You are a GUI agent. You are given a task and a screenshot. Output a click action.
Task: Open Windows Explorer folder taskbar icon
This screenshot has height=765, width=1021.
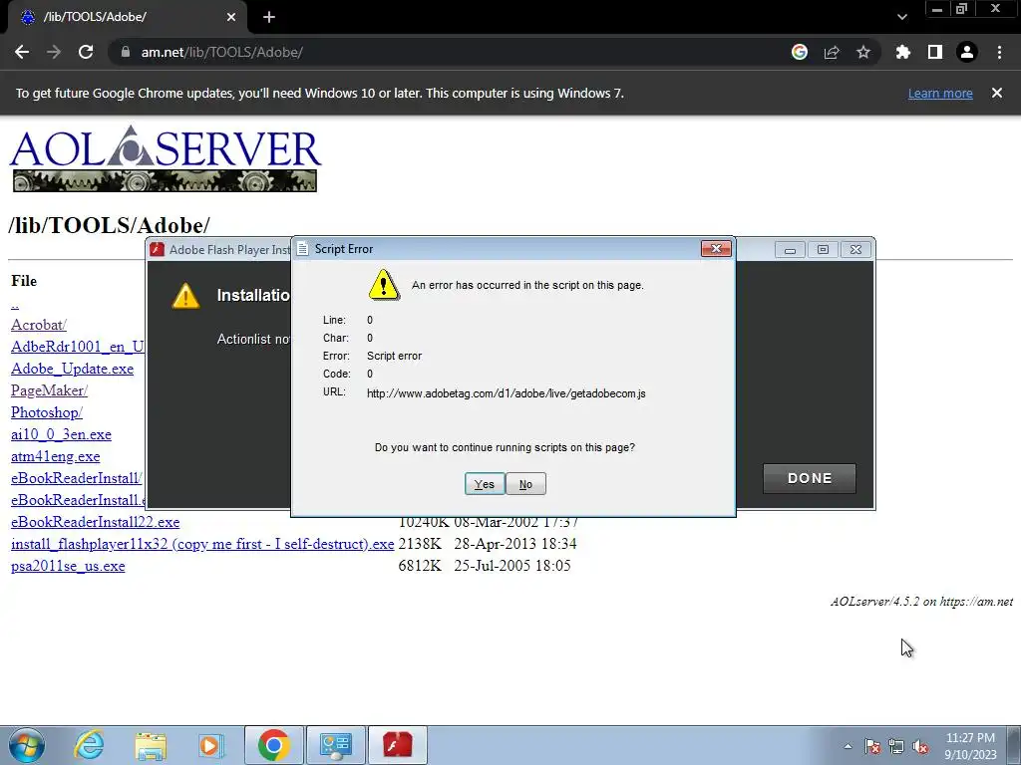click(x=151, y=746)
